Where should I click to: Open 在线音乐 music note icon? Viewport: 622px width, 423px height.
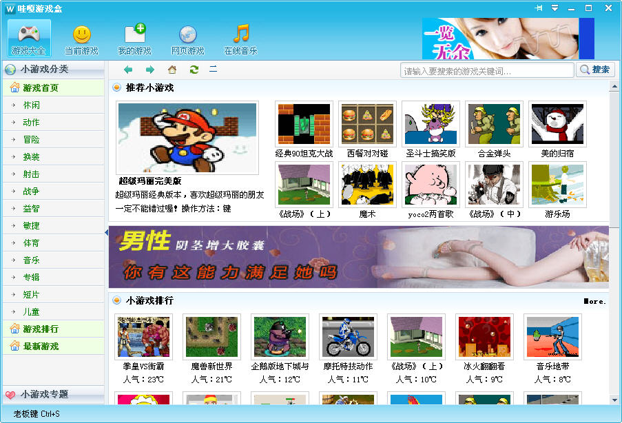pos(240,39)
